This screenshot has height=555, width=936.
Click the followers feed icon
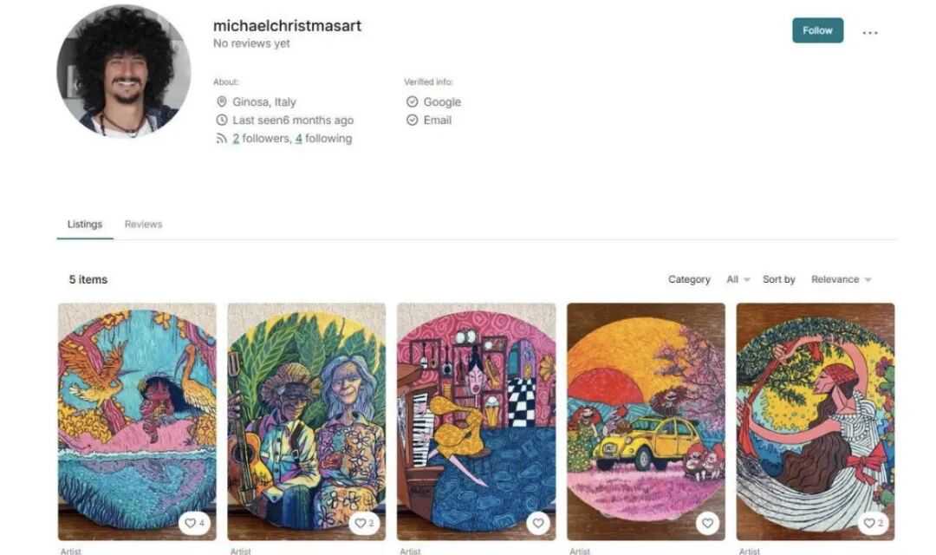click(222, 139)
